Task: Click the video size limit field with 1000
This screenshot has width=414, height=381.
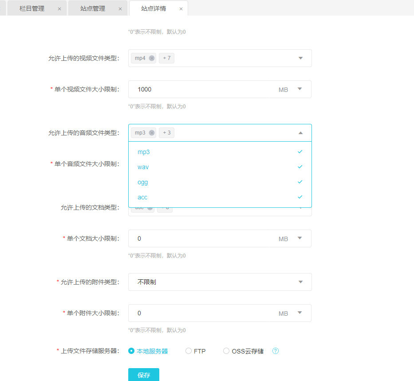Action: [200, 89]
